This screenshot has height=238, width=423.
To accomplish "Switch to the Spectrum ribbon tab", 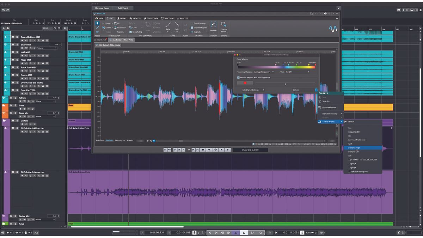I will 168,18.
